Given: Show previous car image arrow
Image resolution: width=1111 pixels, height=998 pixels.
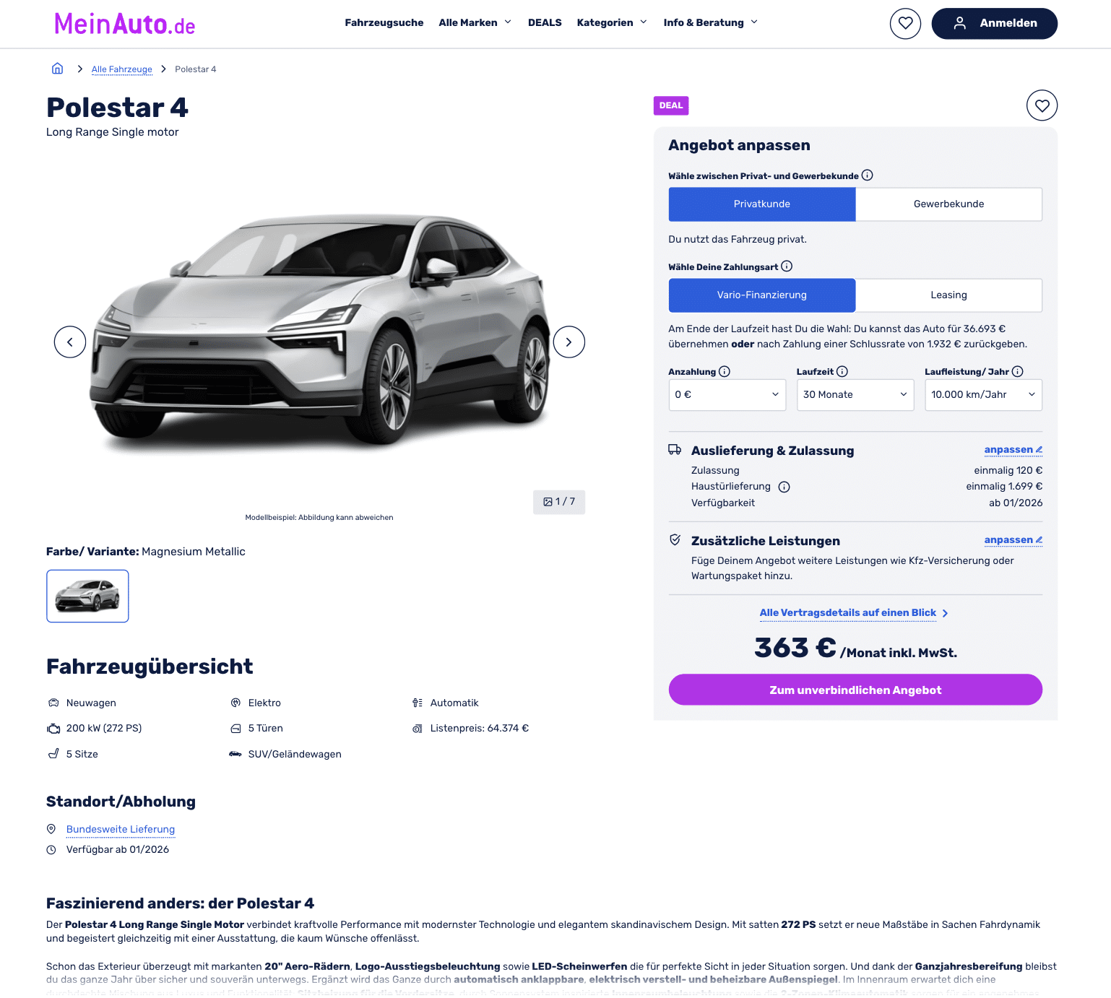Looking at the screenshot, I should coord(70,342).
